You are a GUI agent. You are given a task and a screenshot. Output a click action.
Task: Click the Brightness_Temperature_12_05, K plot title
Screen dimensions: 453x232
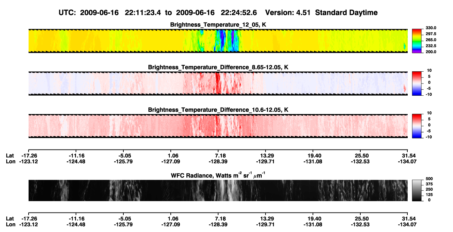coord(218,25)
